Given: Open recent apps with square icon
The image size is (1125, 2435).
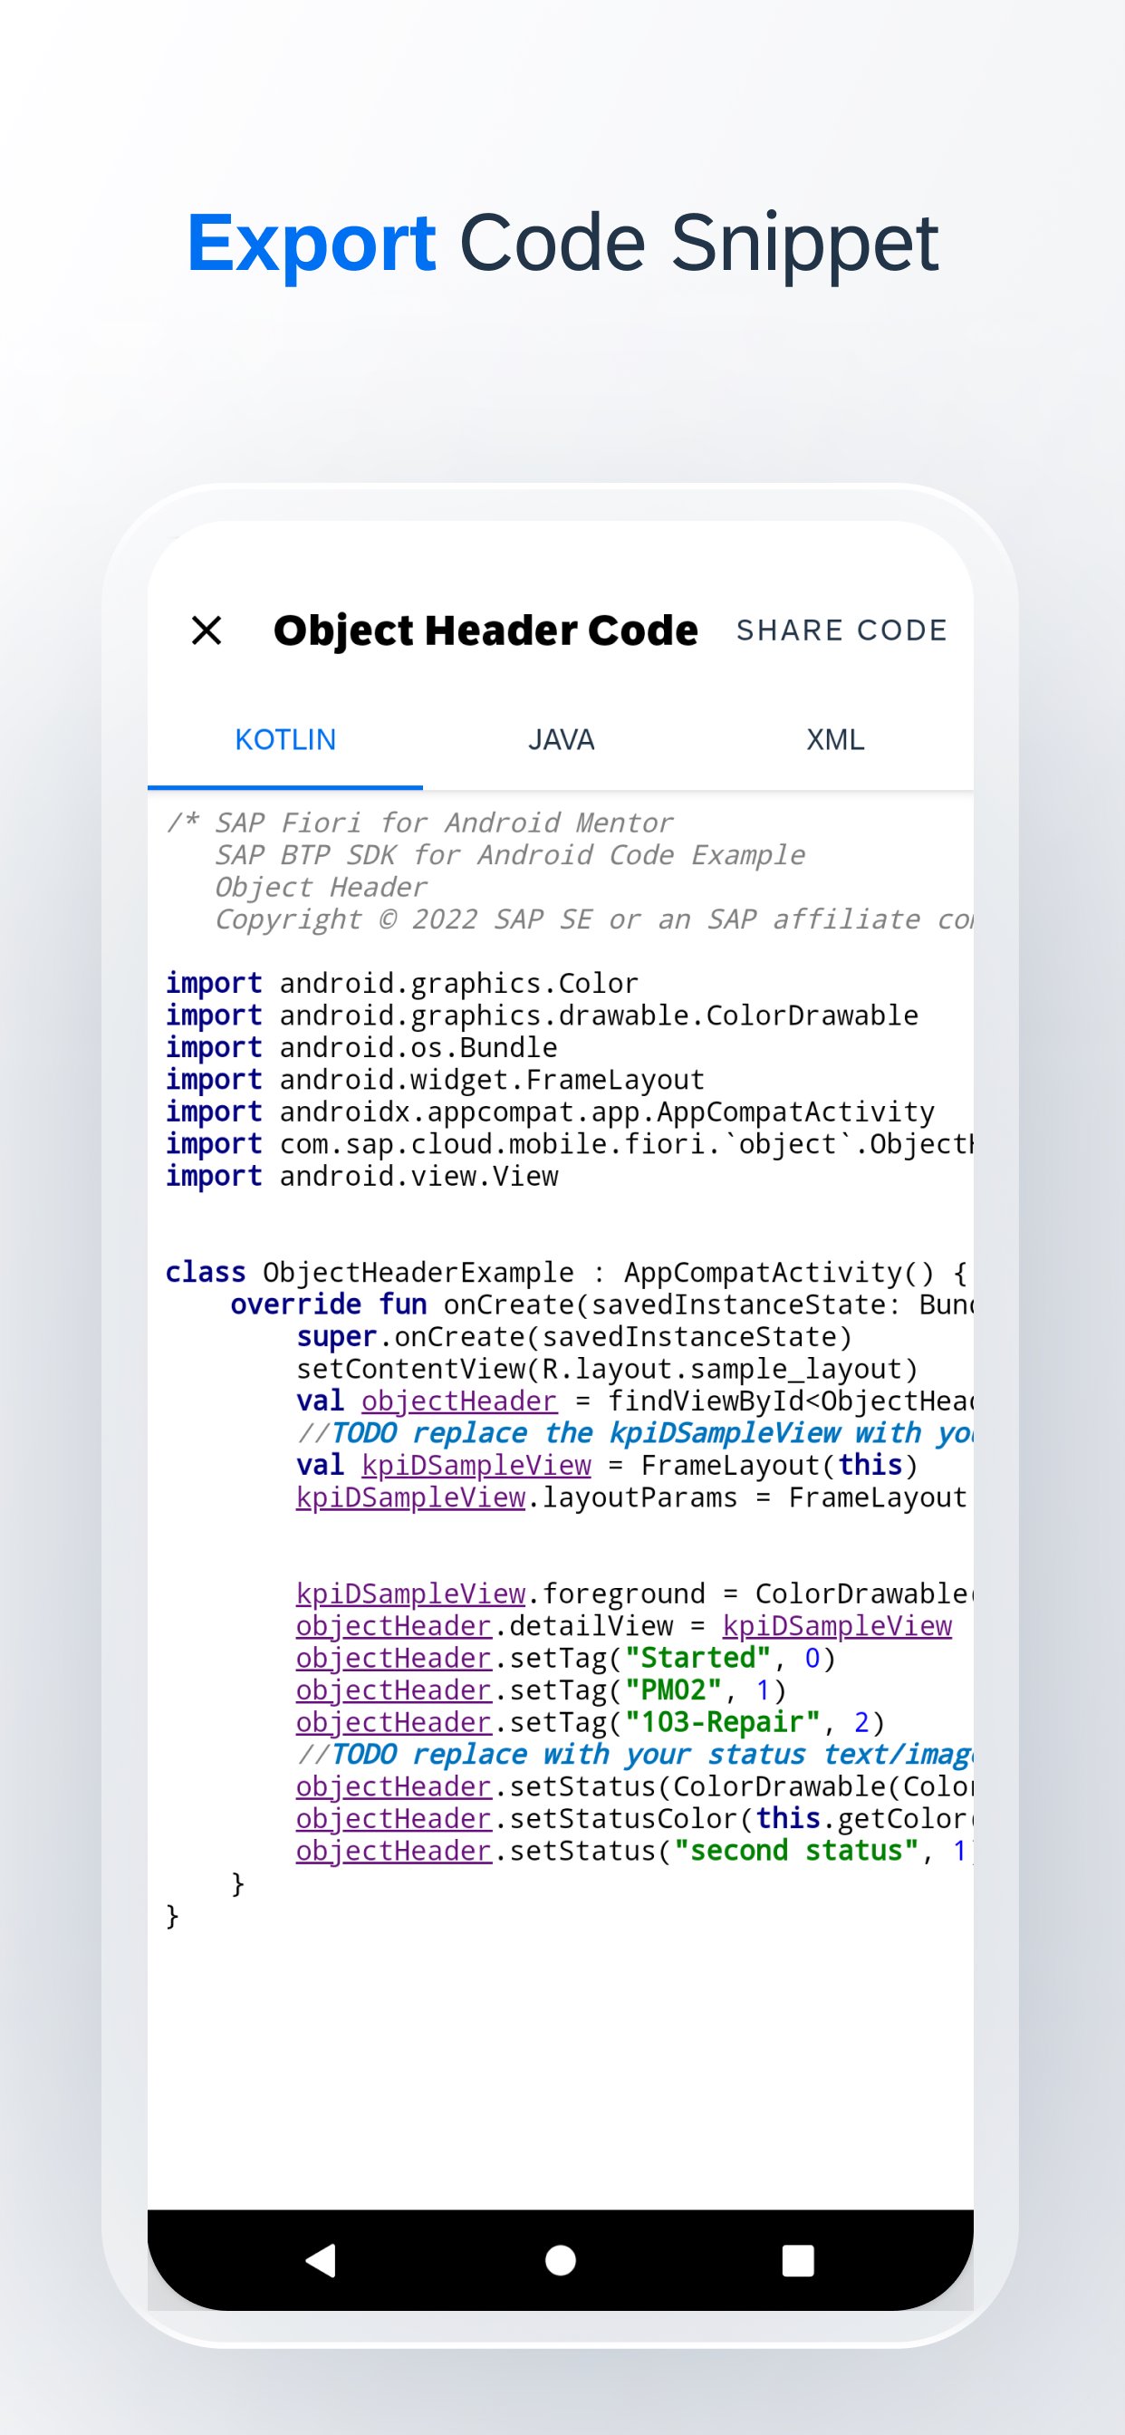Looking at the screenshot, I should pos(798,2261).
